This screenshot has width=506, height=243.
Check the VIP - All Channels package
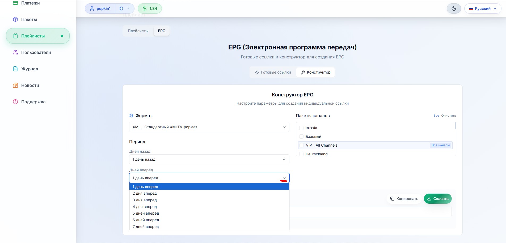tap(301, 145)
